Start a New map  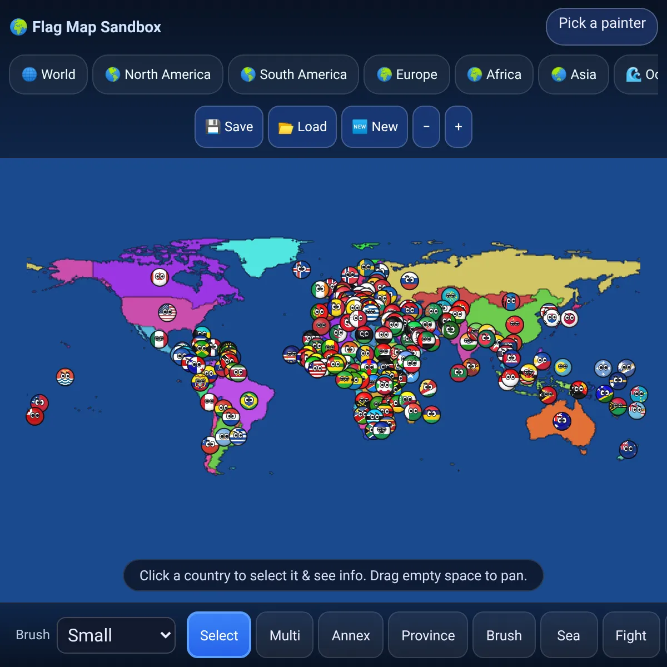(375, 127)
